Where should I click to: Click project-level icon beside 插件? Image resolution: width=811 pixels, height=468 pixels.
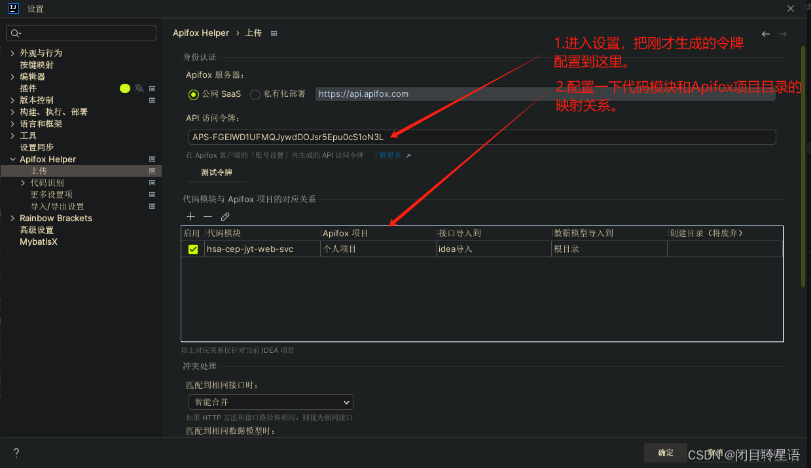click(x=152, y=88)
